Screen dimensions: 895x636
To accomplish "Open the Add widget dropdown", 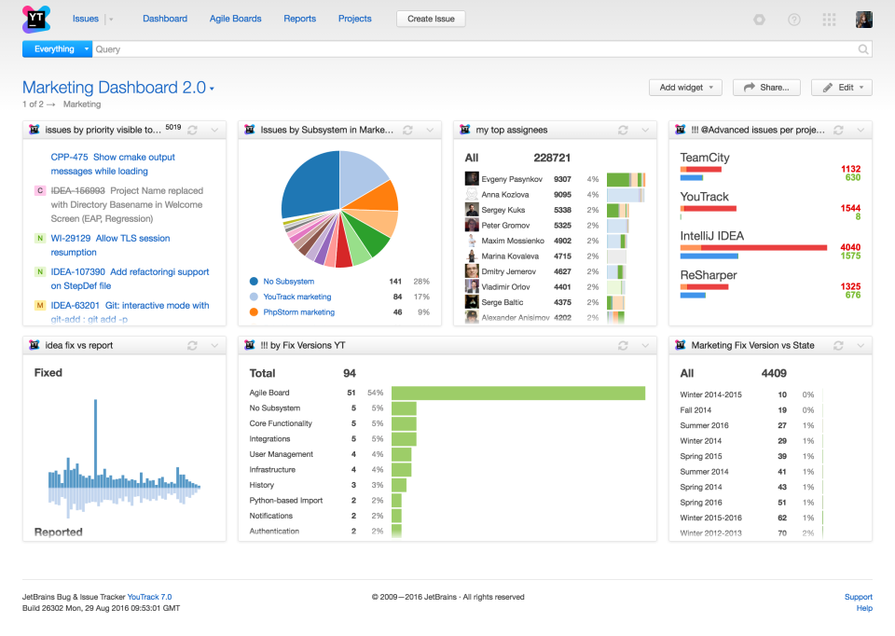I will (685, 88).
